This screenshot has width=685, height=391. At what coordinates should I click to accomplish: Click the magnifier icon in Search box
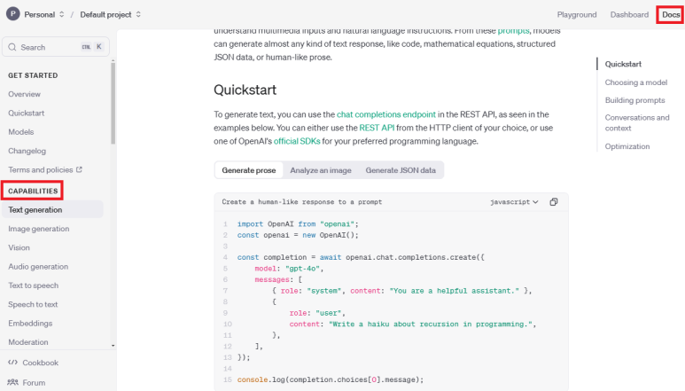(x=12, y=47)
